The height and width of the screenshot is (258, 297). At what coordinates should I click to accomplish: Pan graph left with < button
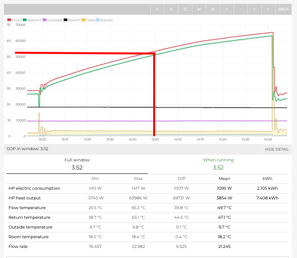(x=254, y=9)
